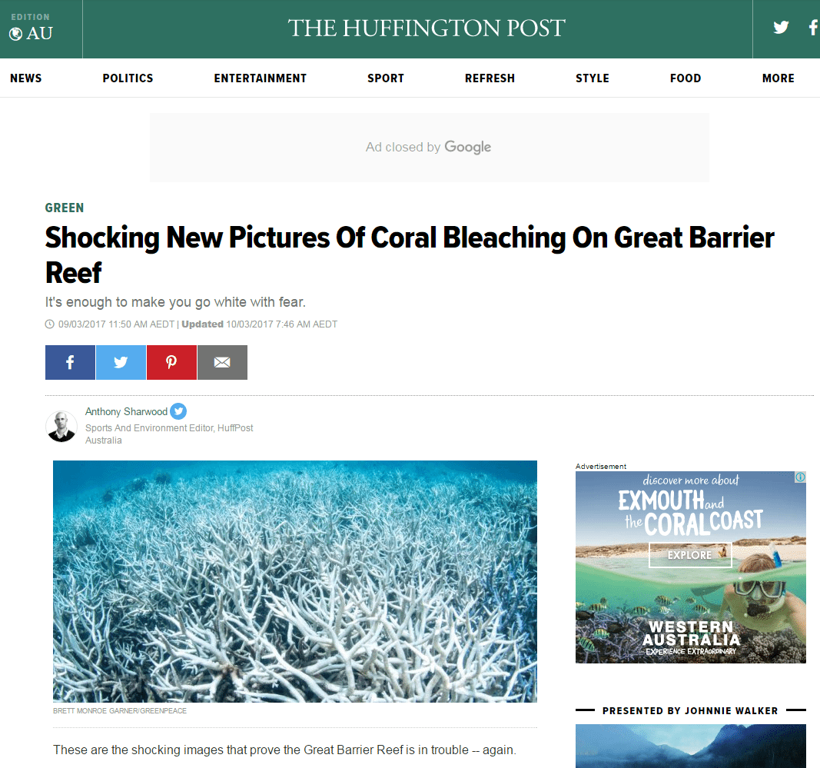Click the GREEN category link

point(65,208)
